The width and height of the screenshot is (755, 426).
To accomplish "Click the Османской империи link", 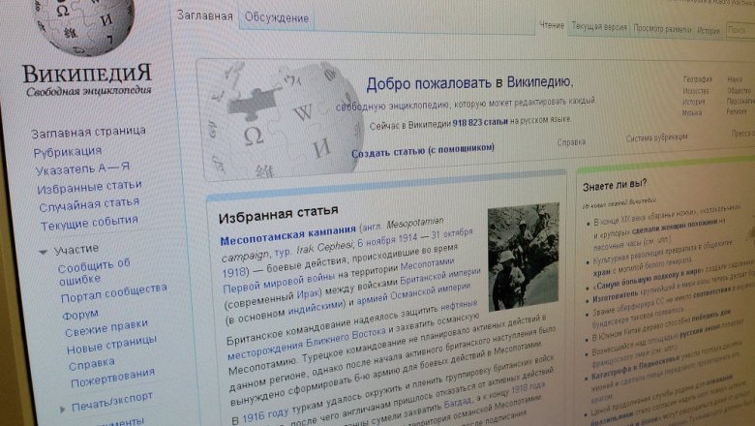I will coord(429,291).
